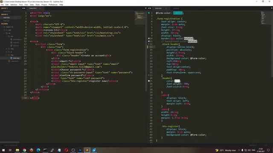Expand the first subfolder under lesson-13
273x153 pixels.
click(4, 30)
